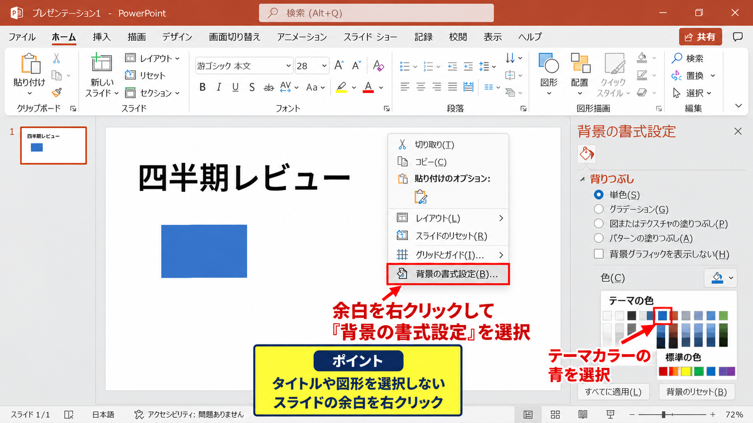
Task: Click the すべてに適用(L) button
Action: 613,392
